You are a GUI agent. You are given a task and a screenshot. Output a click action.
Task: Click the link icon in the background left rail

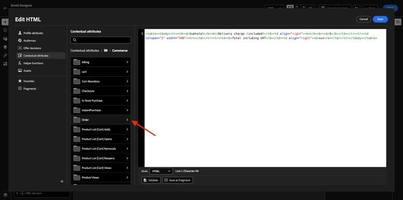5,55
